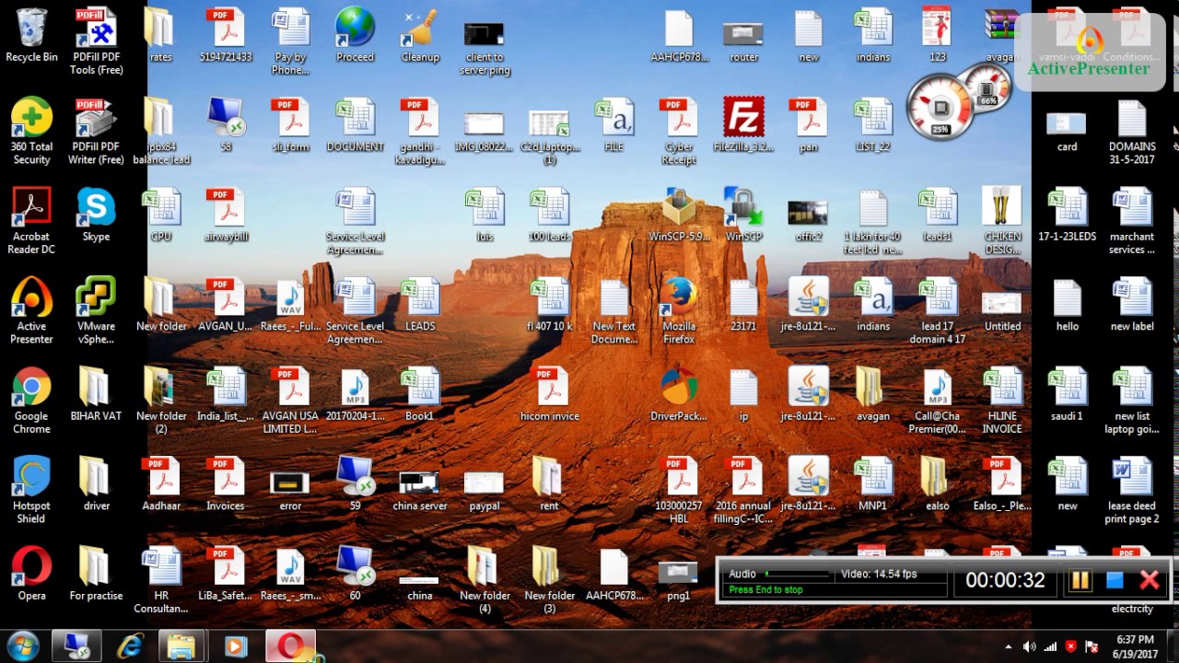Open the taskbar clock showing 6:37 PM
Viewport: 1179px width, 663px height.
pos(1135,646)
